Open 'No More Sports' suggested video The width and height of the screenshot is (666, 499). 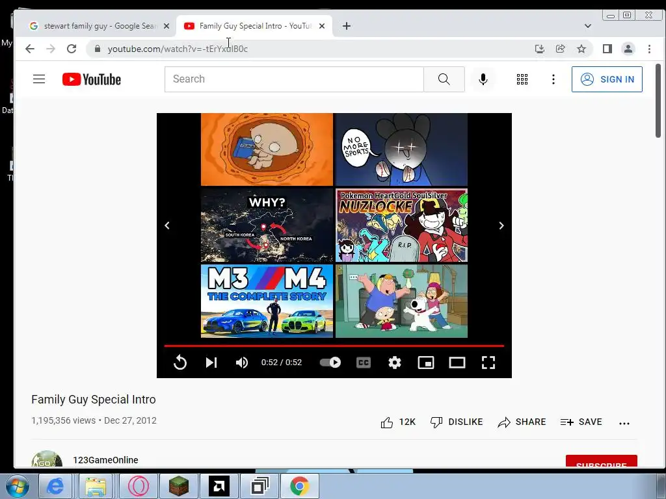[401, 149]
